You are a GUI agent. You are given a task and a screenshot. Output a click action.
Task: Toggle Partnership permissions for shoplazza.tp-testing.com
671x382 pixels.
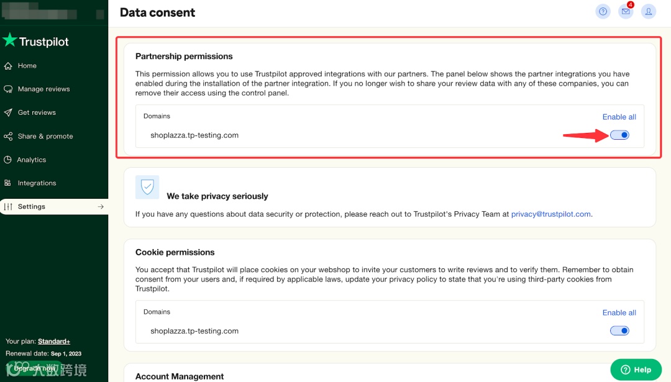tap(619, 135)
